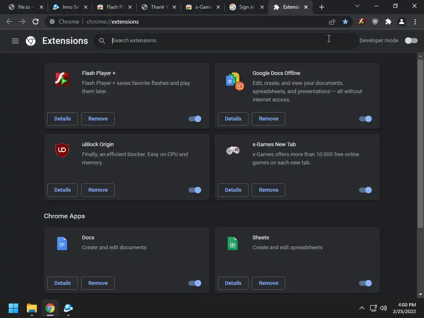Open the Windows Start menu
The width and height of the screenshot is (424, 318).
coord(13,308)
